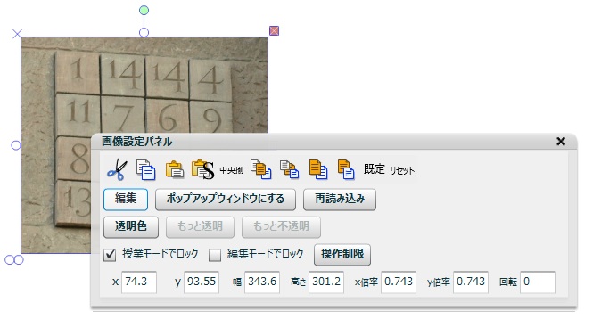601x327 pixels.
Task: Click the リセット reset item
Action: (x=402, y=170)
